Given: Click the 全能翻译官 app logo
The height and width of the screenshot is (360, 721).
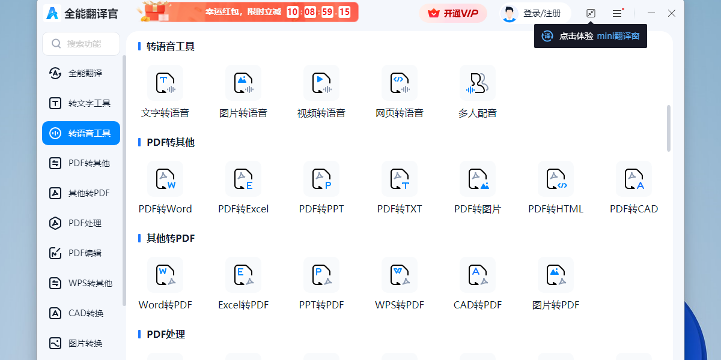Looking at the screenshot, I should [52, 13].
